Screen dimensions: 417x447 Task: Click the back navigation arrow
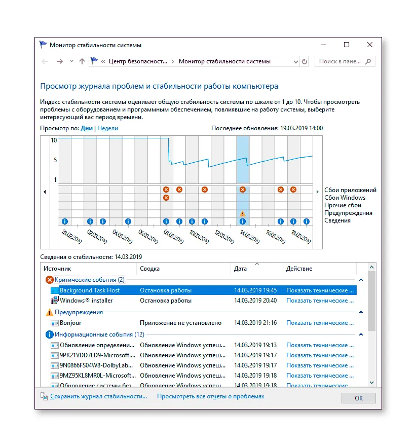coord(45,61)
